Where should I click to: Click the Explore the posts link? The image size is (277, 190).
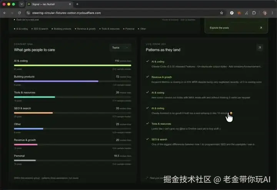tap(219, 28)
